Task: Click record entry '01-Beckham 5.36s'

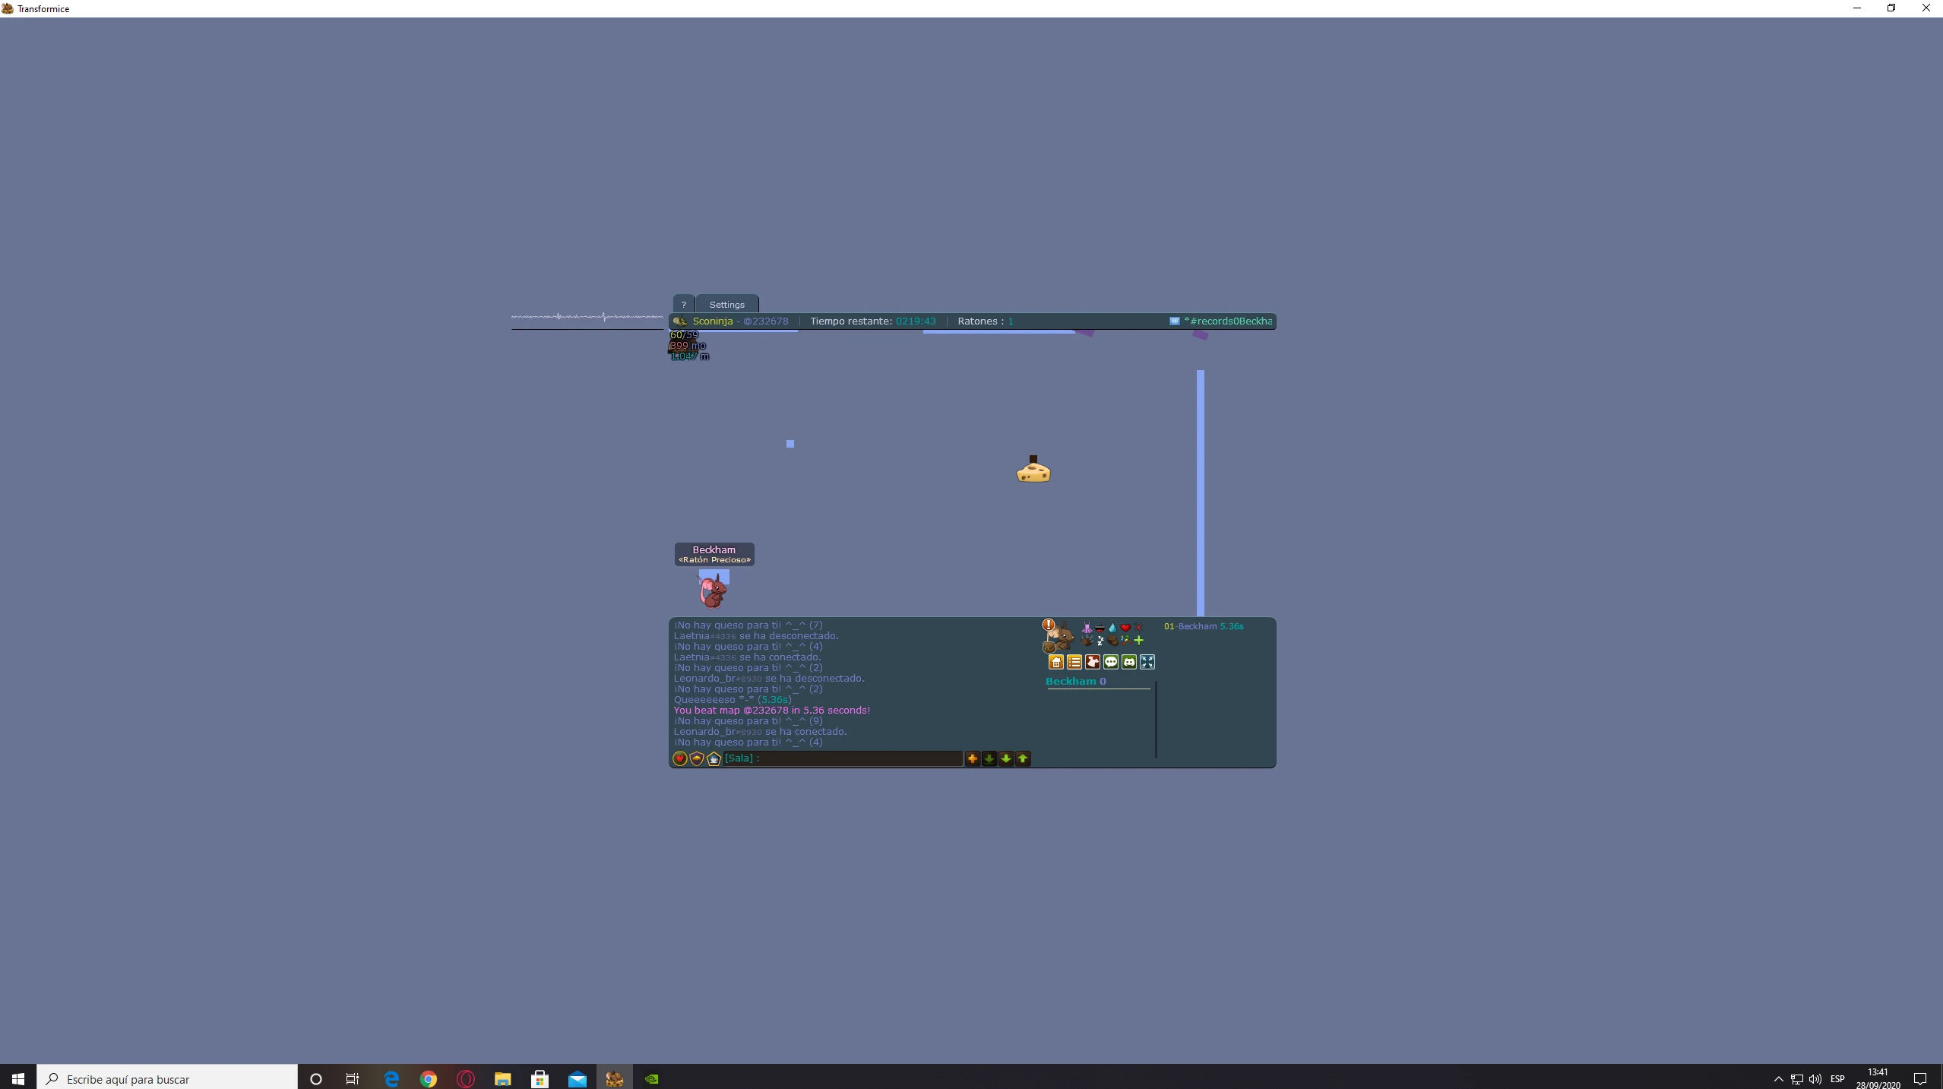Action: tap(1204, 626)
